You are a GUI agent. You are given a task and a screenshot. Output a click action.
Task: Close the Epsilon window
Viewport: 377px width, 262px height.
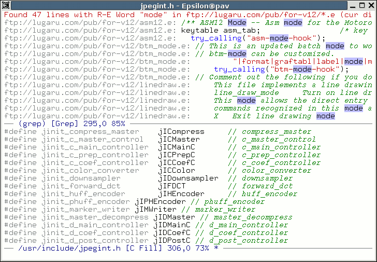(x=370, y=5)
